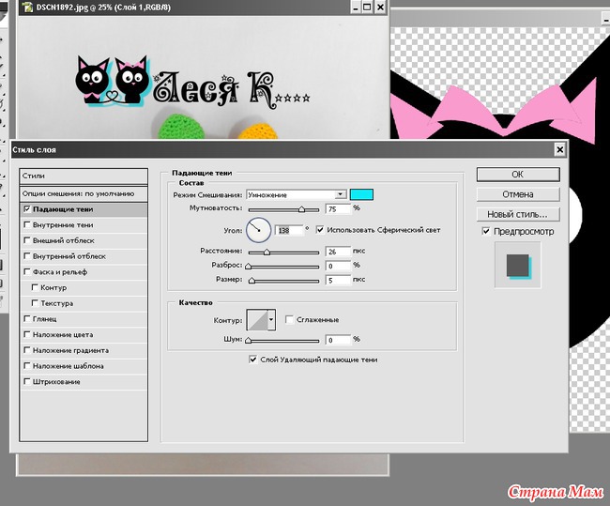Screen dimensions: 610x506
Task: Select Стили in the left list
Action: click(x=84, y=176)
